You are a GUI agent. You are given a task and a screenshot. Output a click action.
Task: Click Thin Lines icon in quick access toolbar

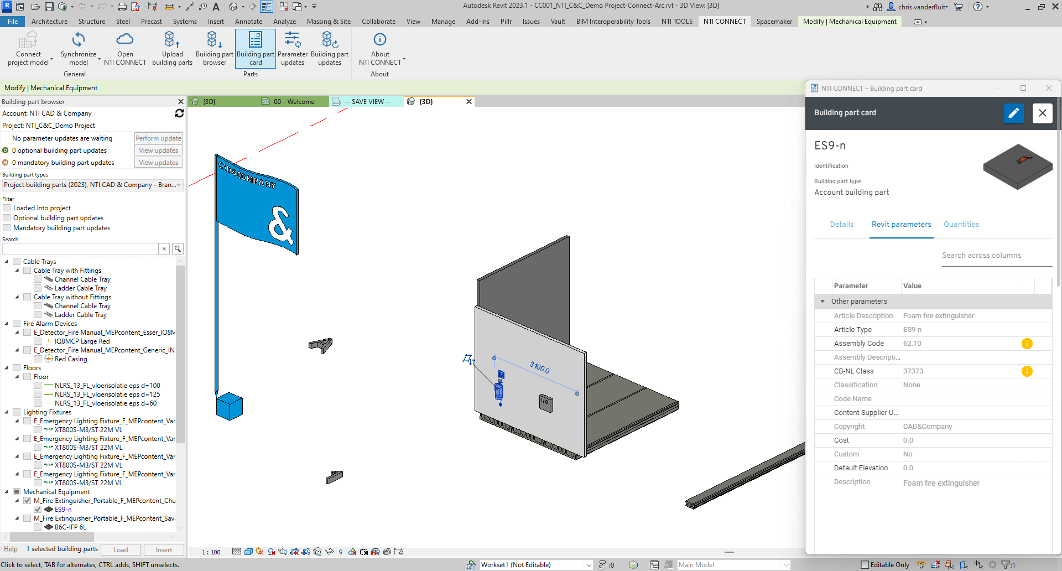point(267,7)
